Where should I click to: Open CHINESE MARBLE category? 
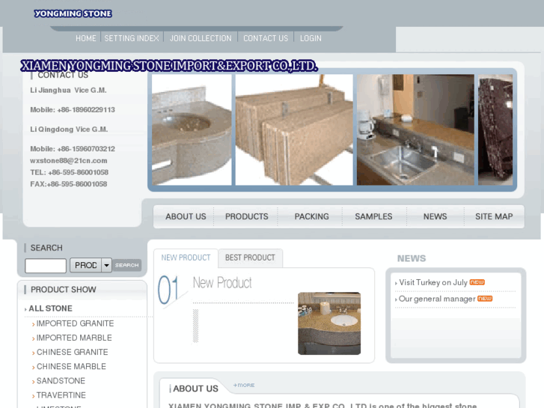pos(71,366)
